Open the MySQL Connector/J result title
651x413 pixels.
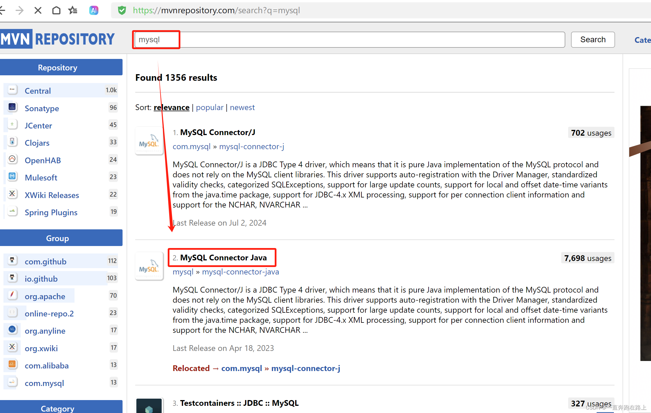218,132
